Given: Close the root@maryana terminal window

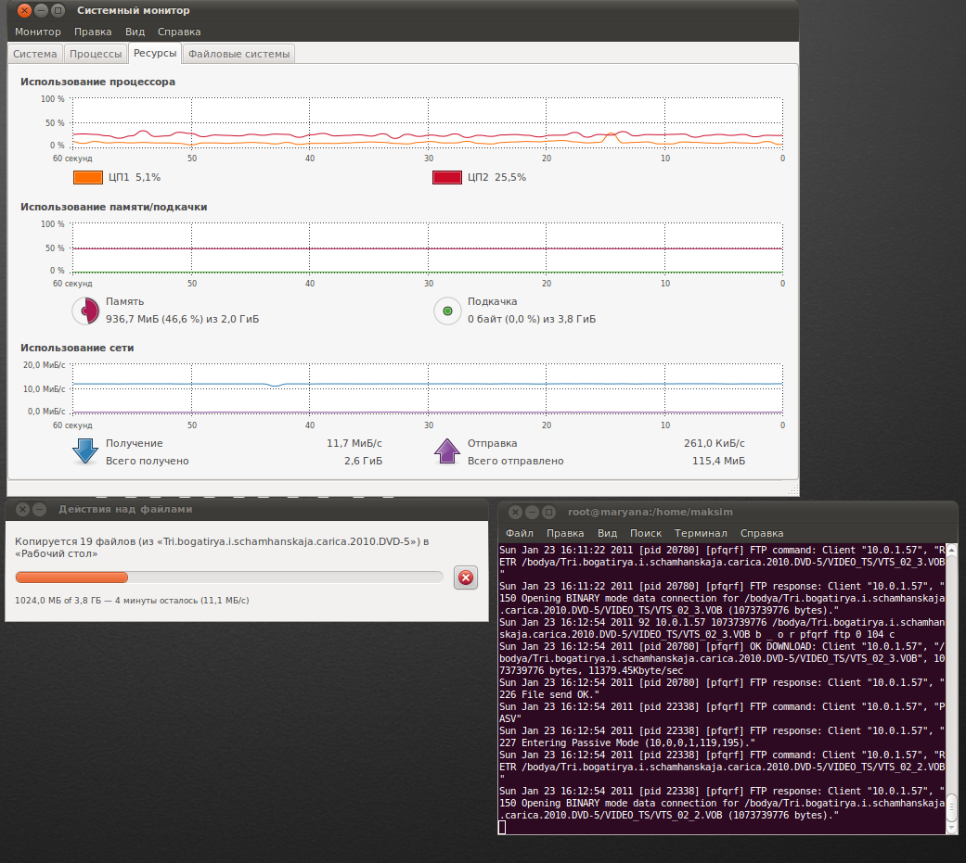Looking at the screenshot, I should point(516,512).
